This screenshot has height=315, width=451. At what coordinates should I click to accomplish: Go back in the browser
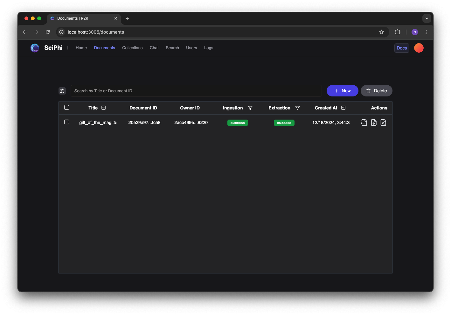click(x=25, y=32)
